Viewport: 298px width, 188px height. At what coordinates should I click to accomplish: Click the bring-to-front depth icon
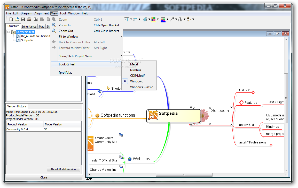(145, 19)
